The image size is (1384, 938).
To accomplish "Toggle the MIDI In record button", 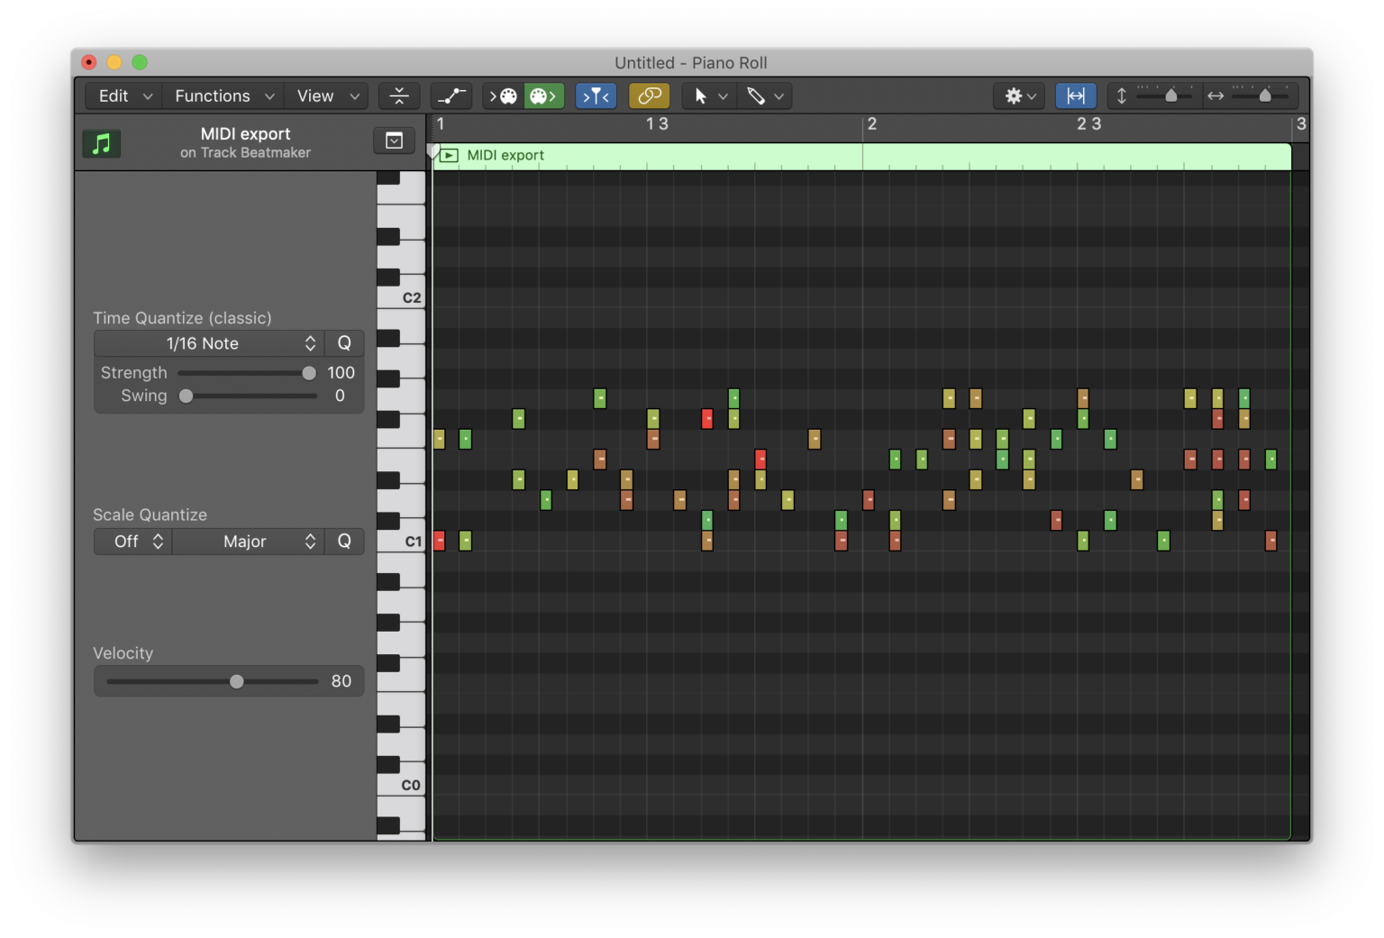I will coord(502,96).
